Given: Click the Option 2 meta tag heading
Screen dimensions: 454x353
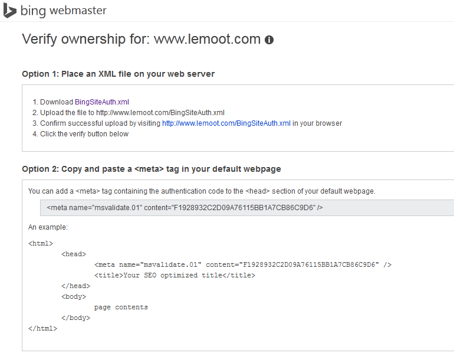Looking at the screenshot, I should [152, 169].
